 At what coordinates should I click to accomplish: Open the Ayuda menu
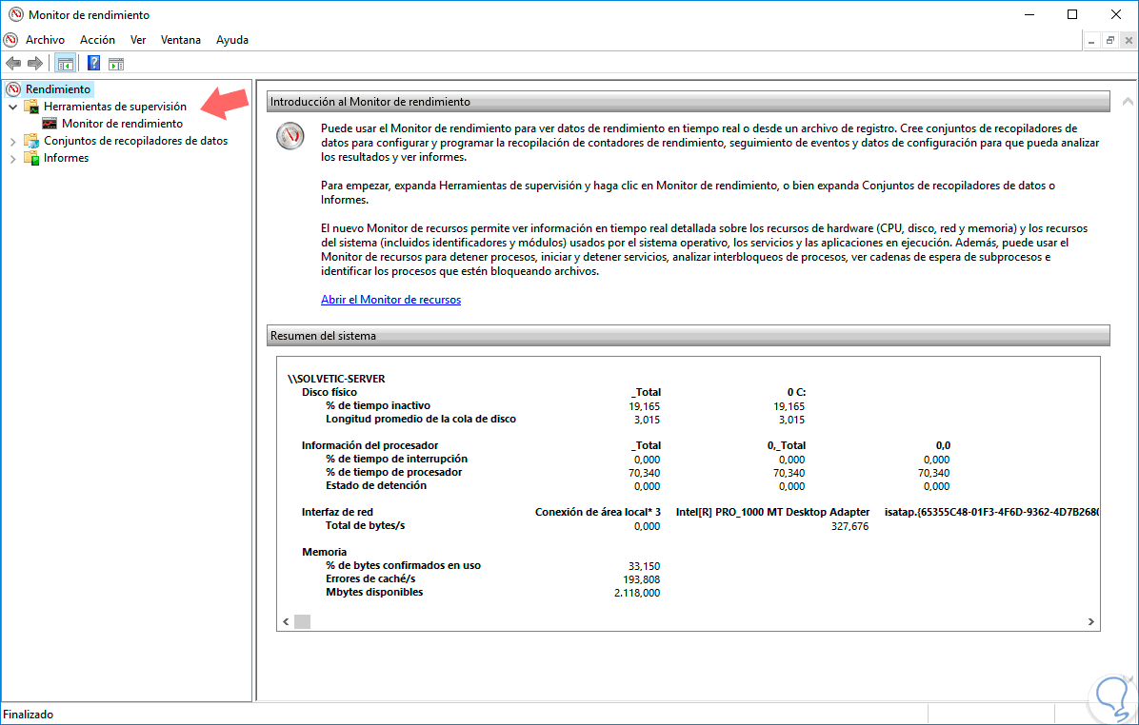click(x=232, y=40)
